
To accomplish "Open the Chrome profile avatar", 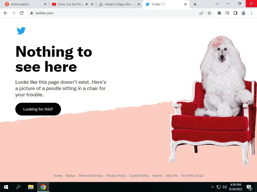I will 243,13.
